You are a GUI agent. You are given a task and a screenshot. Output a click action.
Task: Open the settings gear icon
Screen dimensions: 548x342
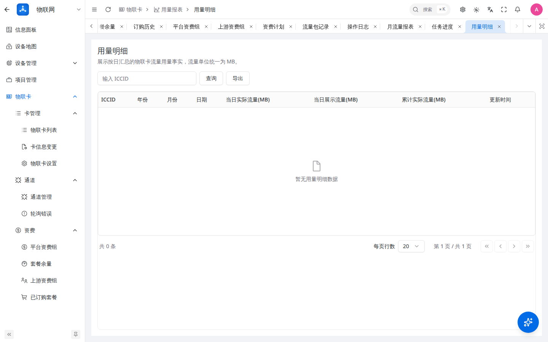click(x=463, y=9)
